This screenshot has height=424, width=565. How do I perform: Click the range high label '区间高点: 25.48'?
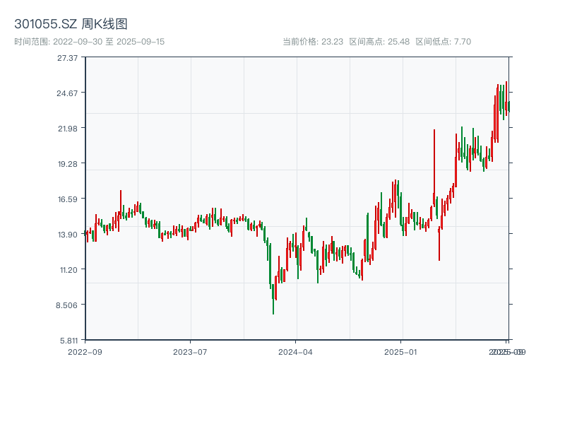379,42
